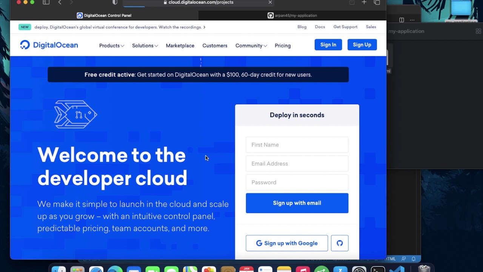Expand the Products menu

click(x=112, y=46)
